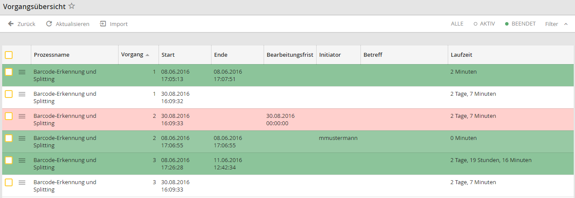Open row menu of last visible row
Viewport: 575px width, 198px height.
click(x=22, y=182)
